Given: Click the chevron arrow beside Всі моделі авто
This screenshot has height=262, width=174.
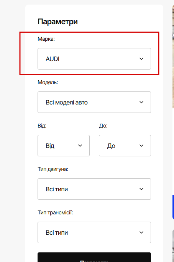Looking at the screenshot, I should (x=141, y=102).
